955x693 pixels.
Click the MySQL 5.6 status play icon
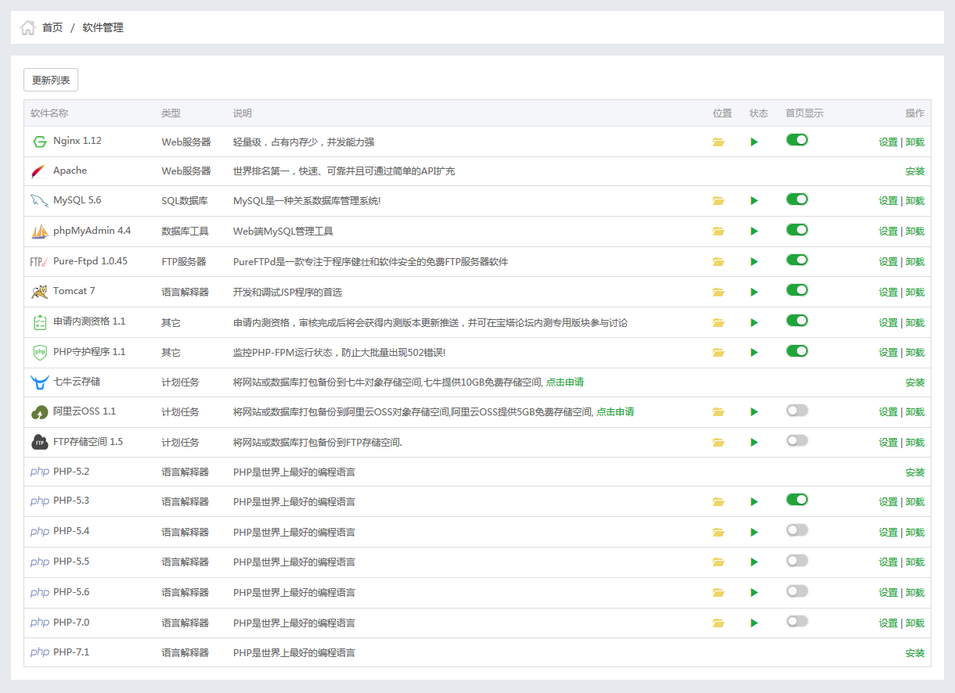pos(754,201)
